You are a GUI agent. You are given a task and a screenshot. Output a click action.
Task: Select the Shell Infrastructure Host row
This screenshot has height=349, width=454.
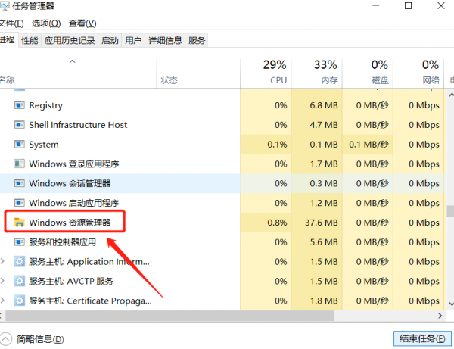coord(222,125)
